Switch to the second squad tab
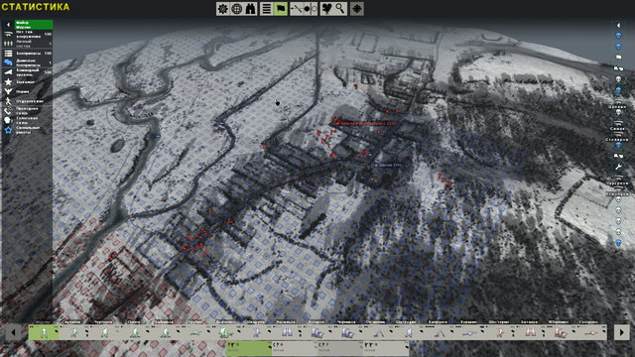 294,348
